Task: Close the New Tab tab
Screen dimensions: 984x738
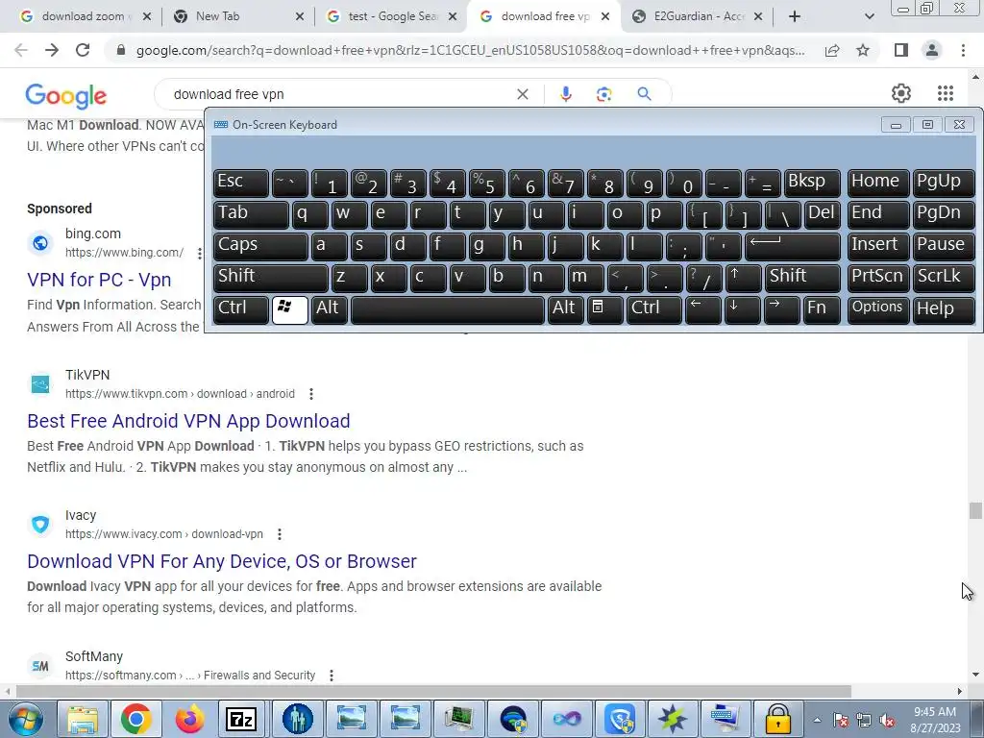Action: pos(300,16)
